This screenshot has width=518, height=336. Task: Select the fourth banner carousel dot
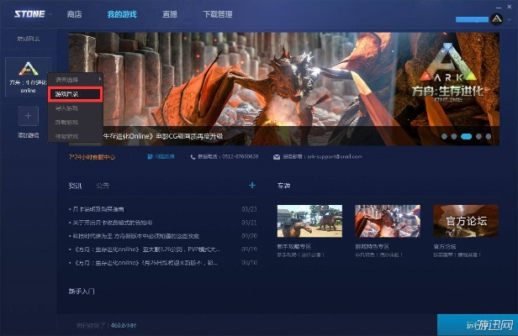coord(478,136)
